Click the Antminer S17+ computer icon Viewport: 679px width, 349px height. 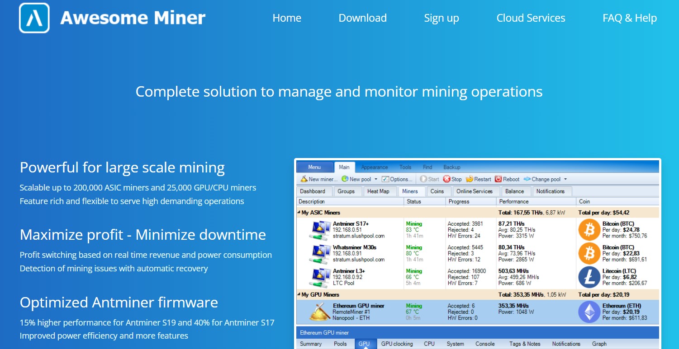320,230
